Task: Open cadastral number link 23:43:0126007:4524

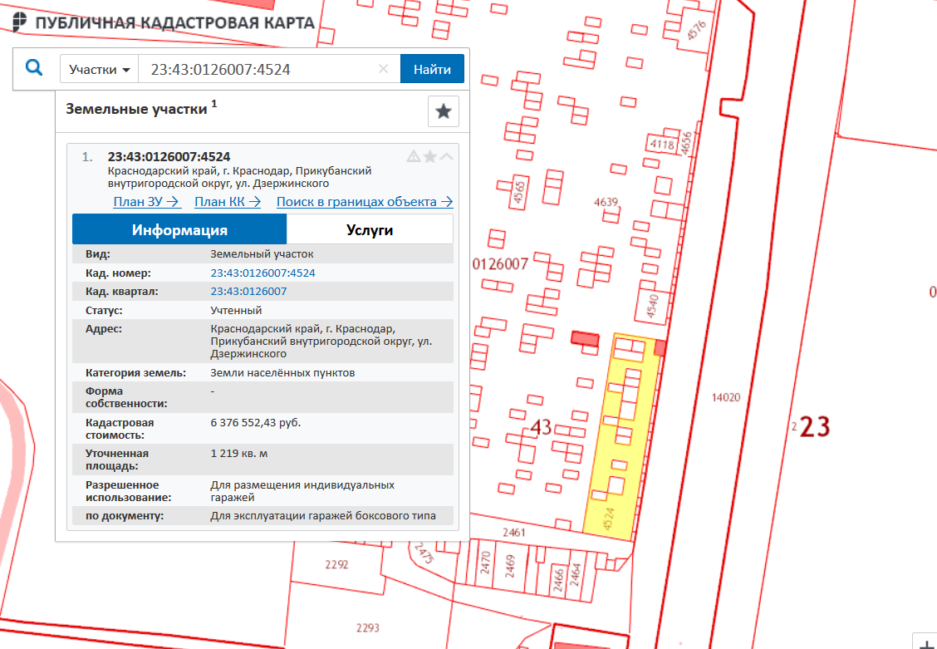Action: pos(263,273)
